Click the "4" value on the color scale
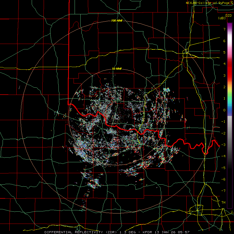Image resolution: width=234 pixels, height=234 pixels. coord(224,64)
